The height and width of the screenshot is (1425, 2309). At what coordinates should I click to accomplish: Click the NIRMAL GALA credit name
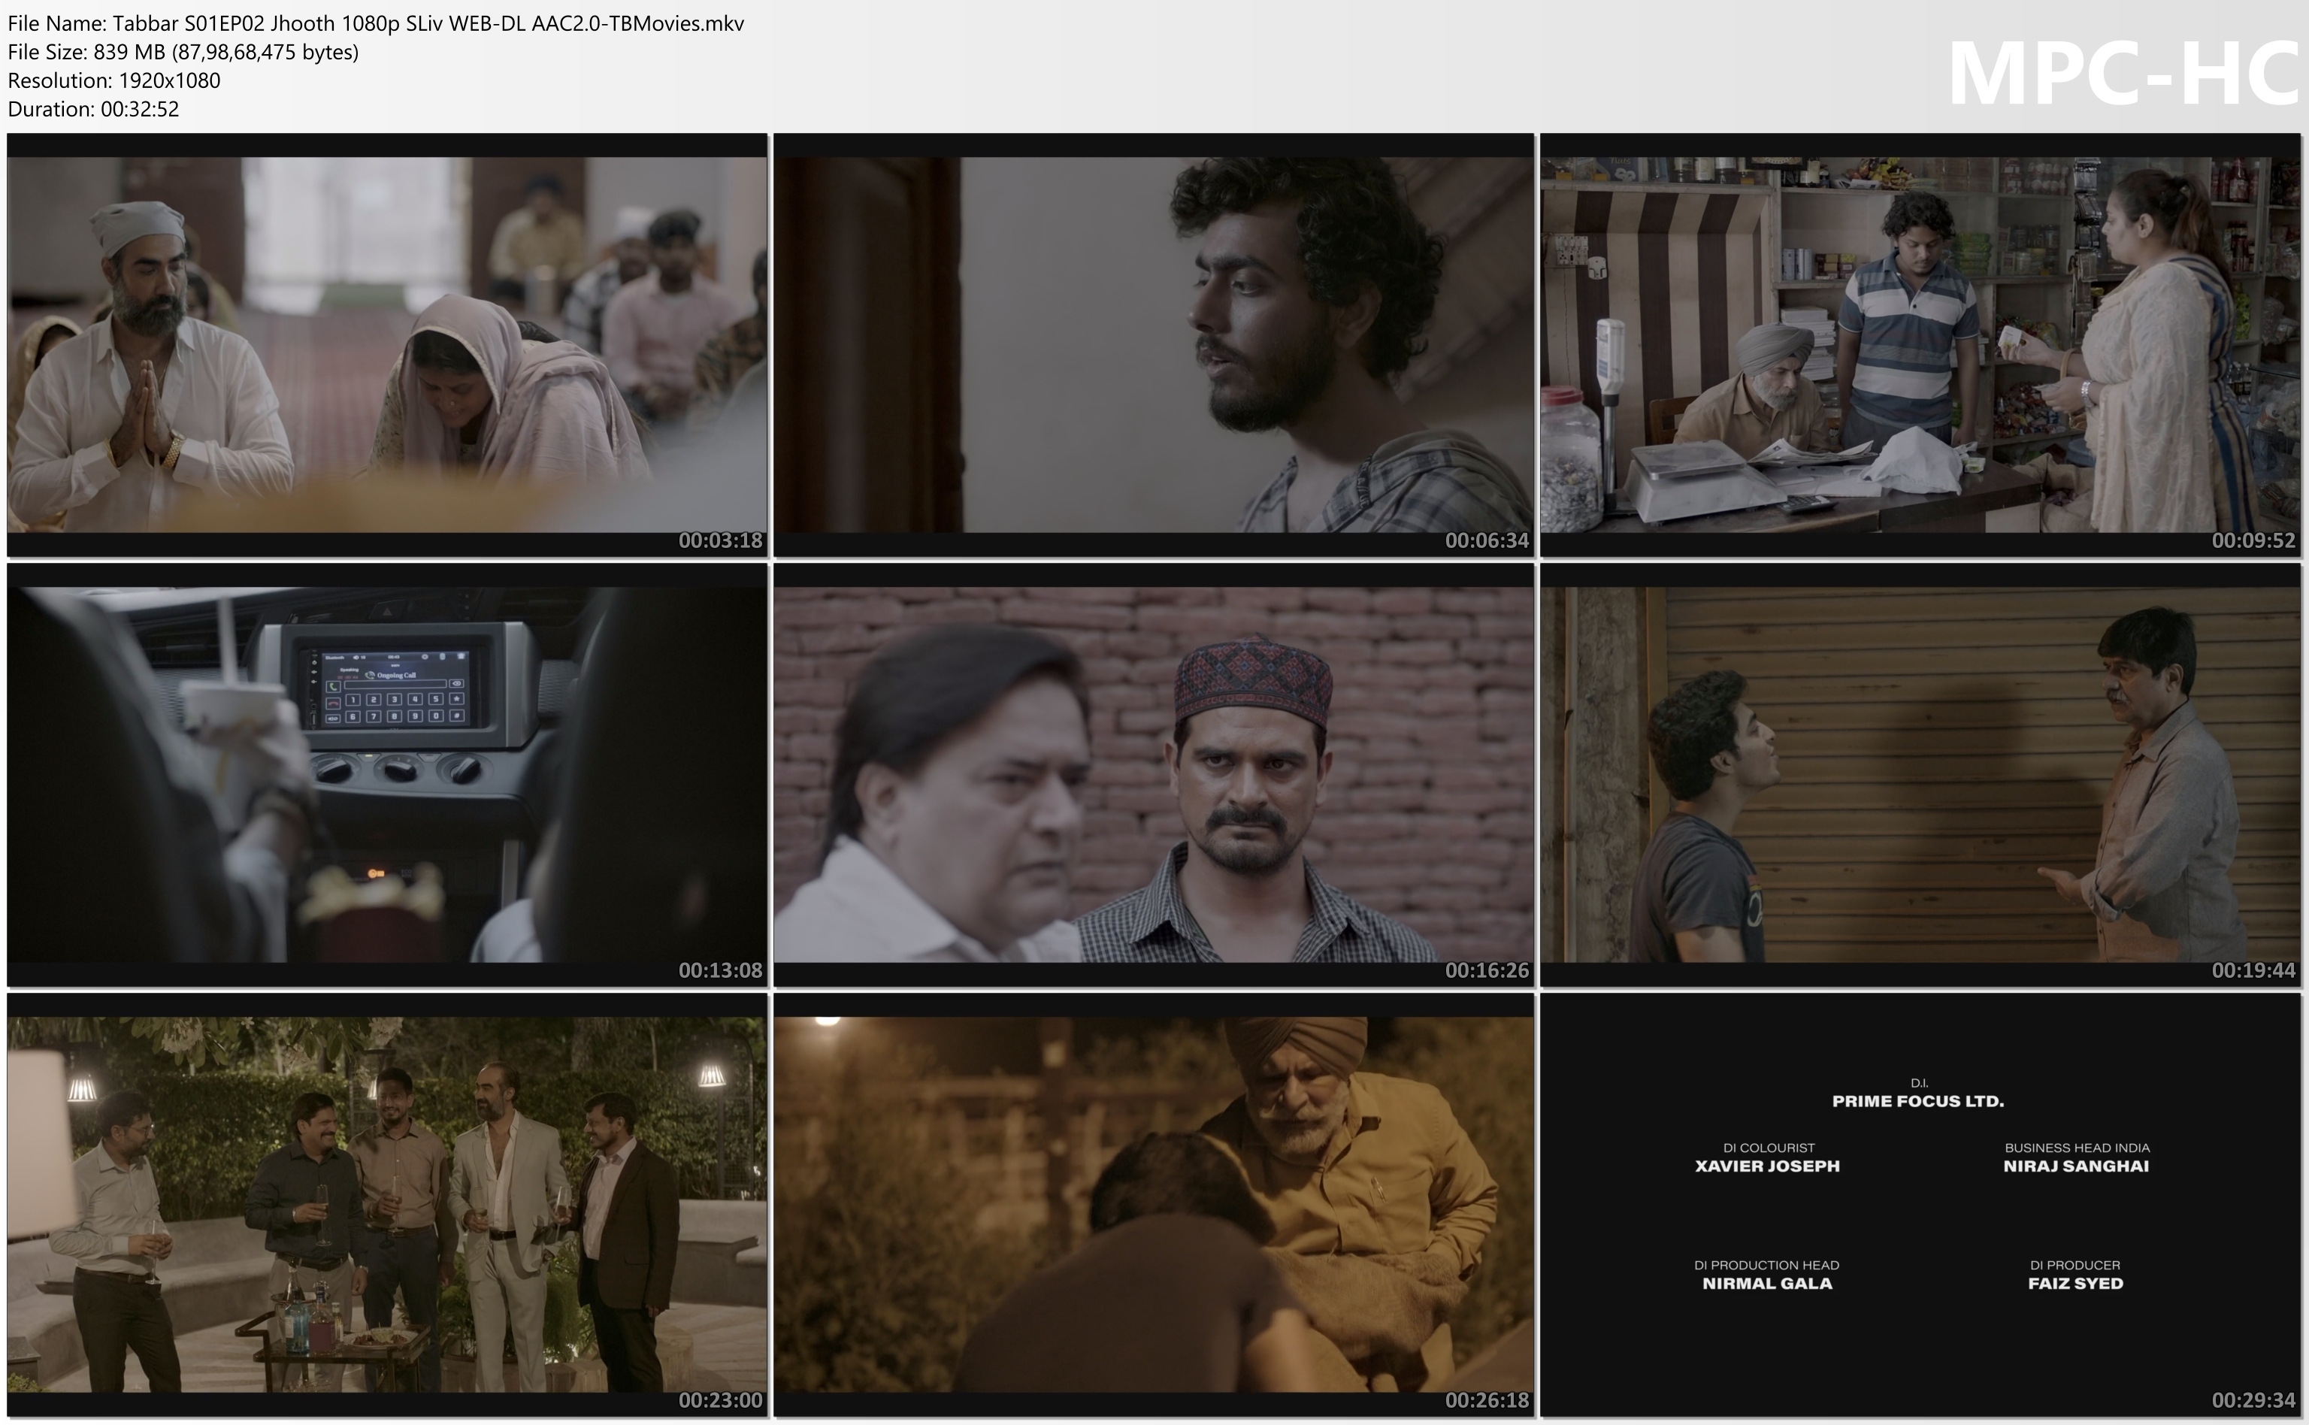pos(1767,1284)
